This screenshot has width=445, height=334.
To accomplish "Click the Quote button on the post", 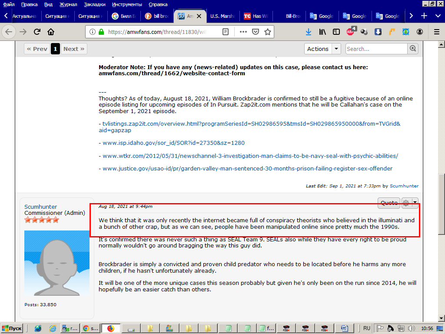I will click(x=389, y=203).
